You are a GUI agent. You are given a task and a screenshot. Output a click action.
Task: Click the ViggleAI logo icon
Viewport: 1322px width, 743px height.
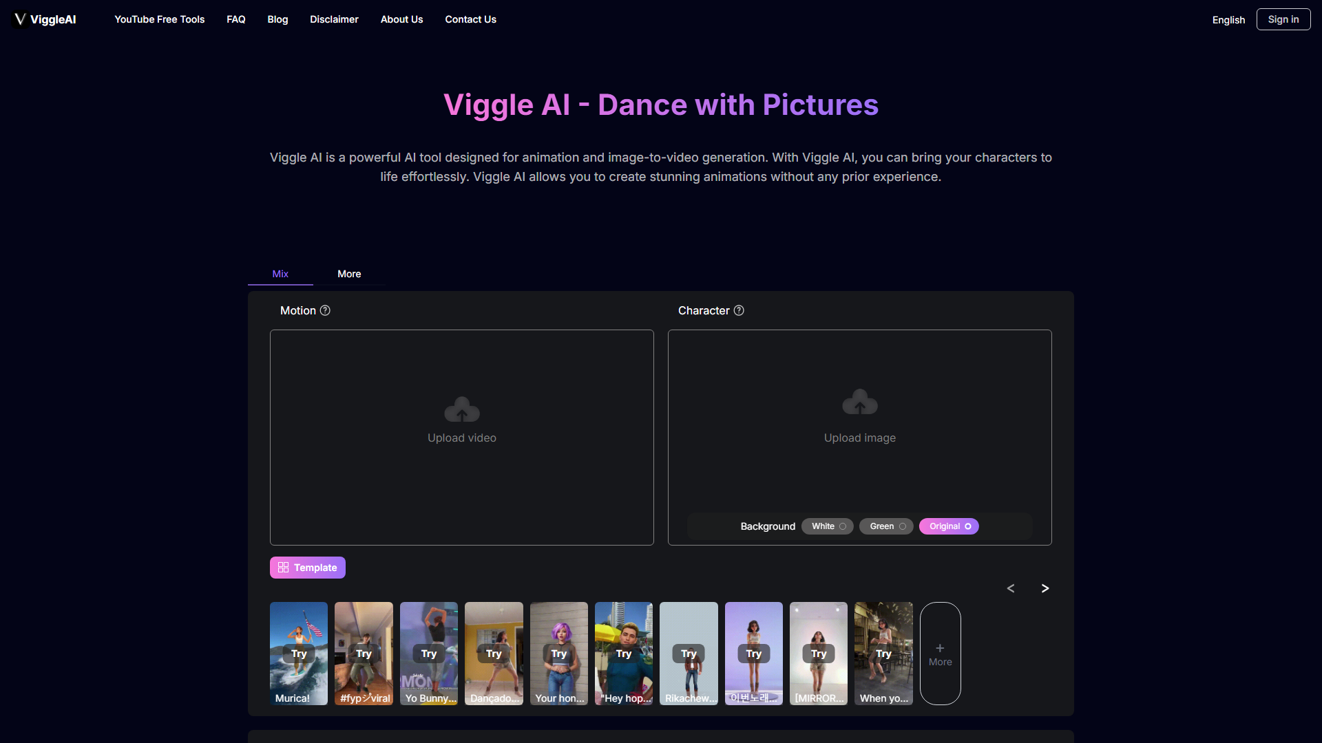click(20, 19)
